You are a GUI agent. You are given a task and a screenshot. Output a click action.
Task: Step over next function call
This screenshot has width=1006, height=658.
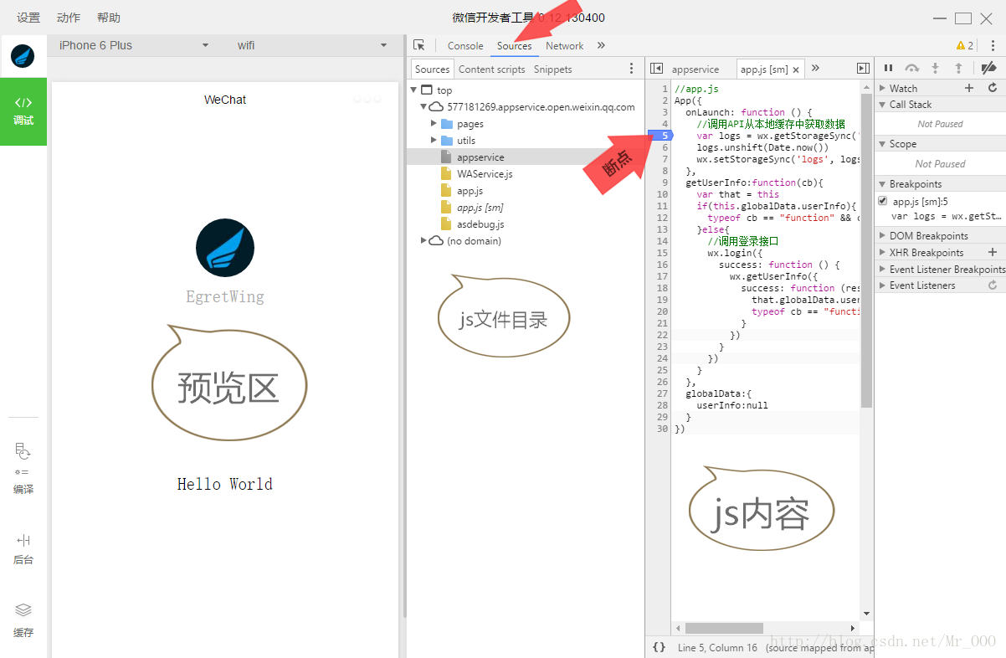pyautogui.click(x=912, y=69)
